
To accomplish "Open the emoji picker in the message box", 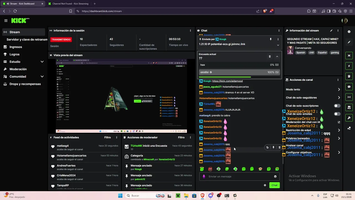I will 275,176.
